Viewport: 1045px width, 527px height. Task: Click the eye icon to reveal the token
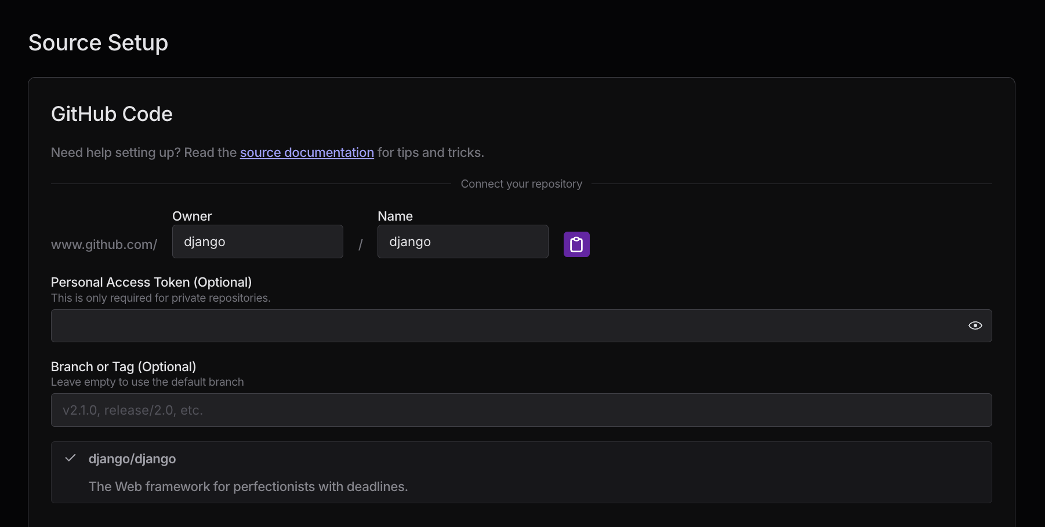point(975,325)
